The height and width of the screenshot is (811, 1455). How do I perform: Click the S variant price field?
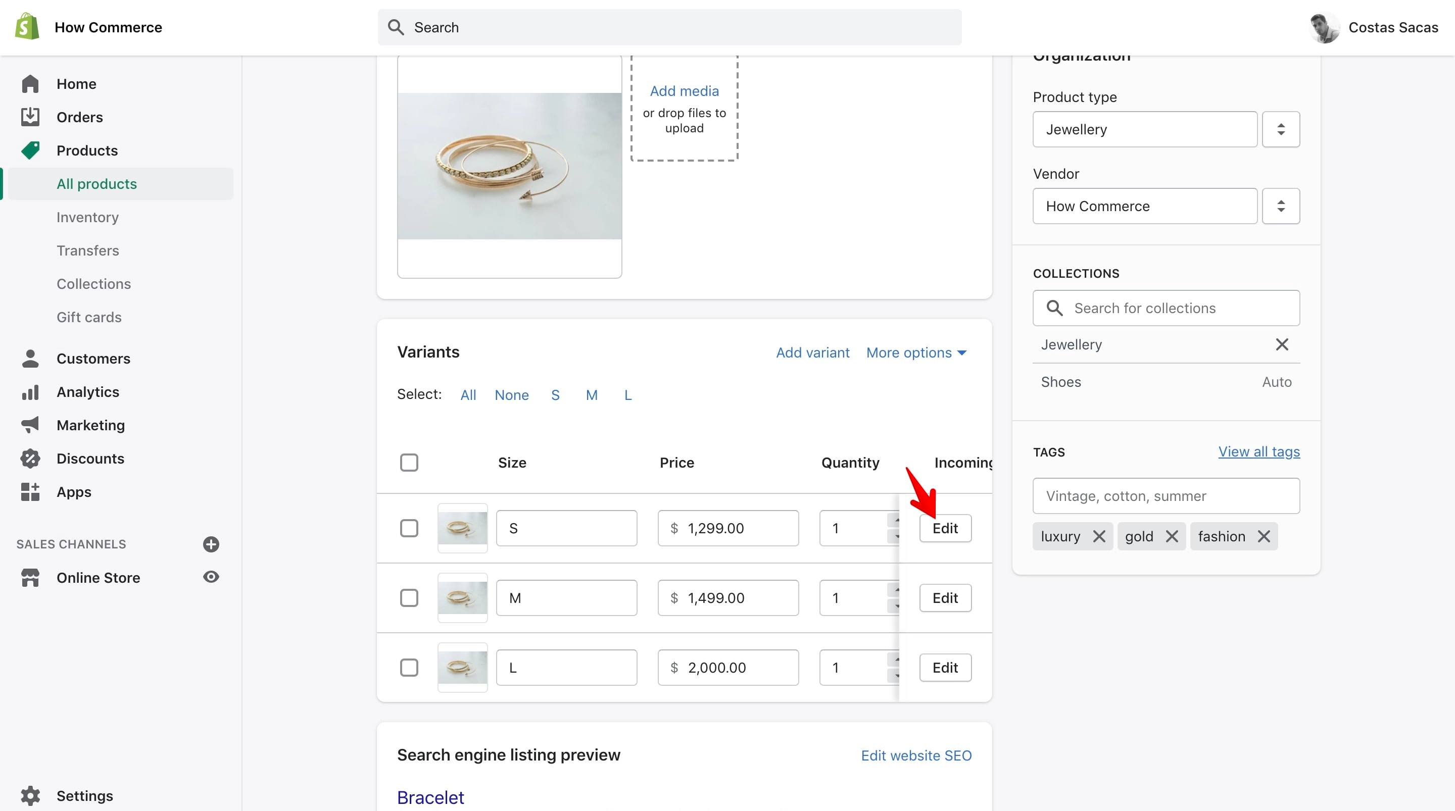click(x=727, y=529)
